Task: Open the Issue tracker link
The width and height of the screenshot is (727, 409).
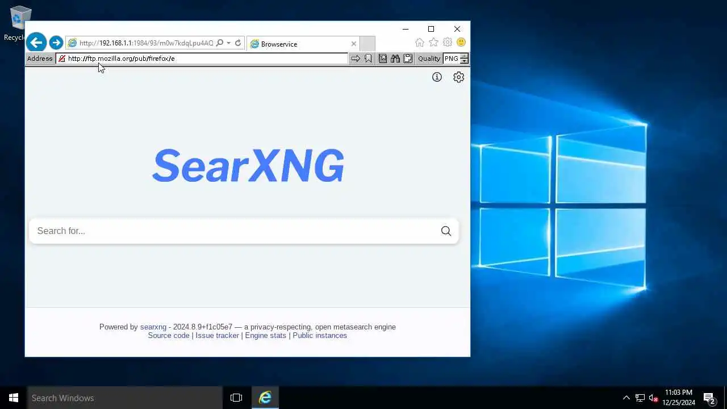Action: tap(218, 336)
